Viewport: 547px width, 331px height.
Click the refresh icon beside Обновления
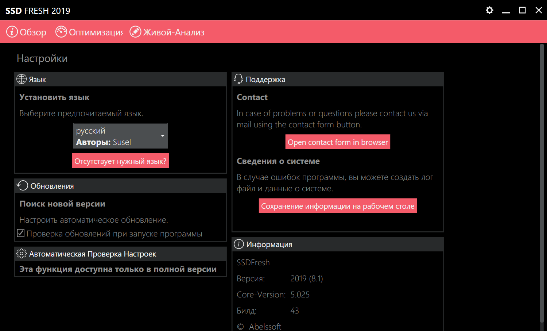point(22,185)
